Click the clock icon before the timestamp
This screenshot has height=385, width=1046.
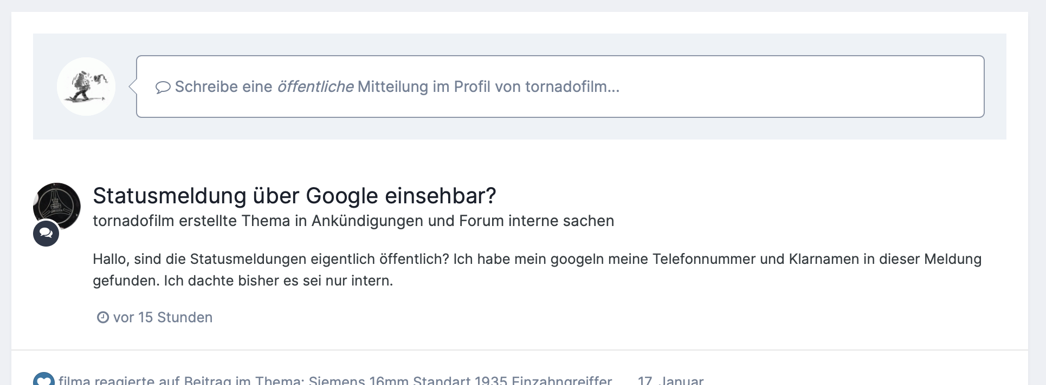tap(103, 317)
